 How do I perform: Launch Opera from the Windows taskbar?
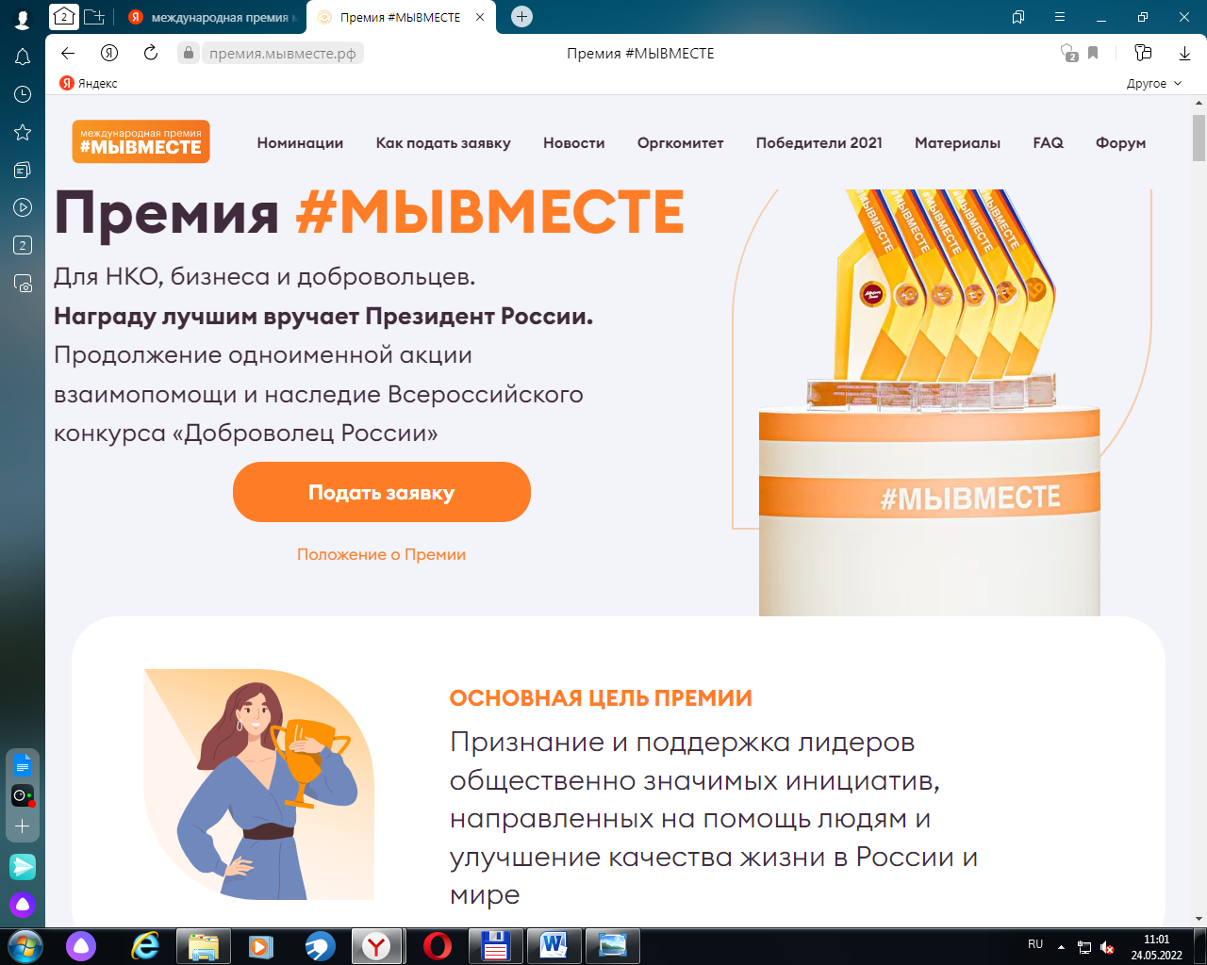(x=437, y=945)
